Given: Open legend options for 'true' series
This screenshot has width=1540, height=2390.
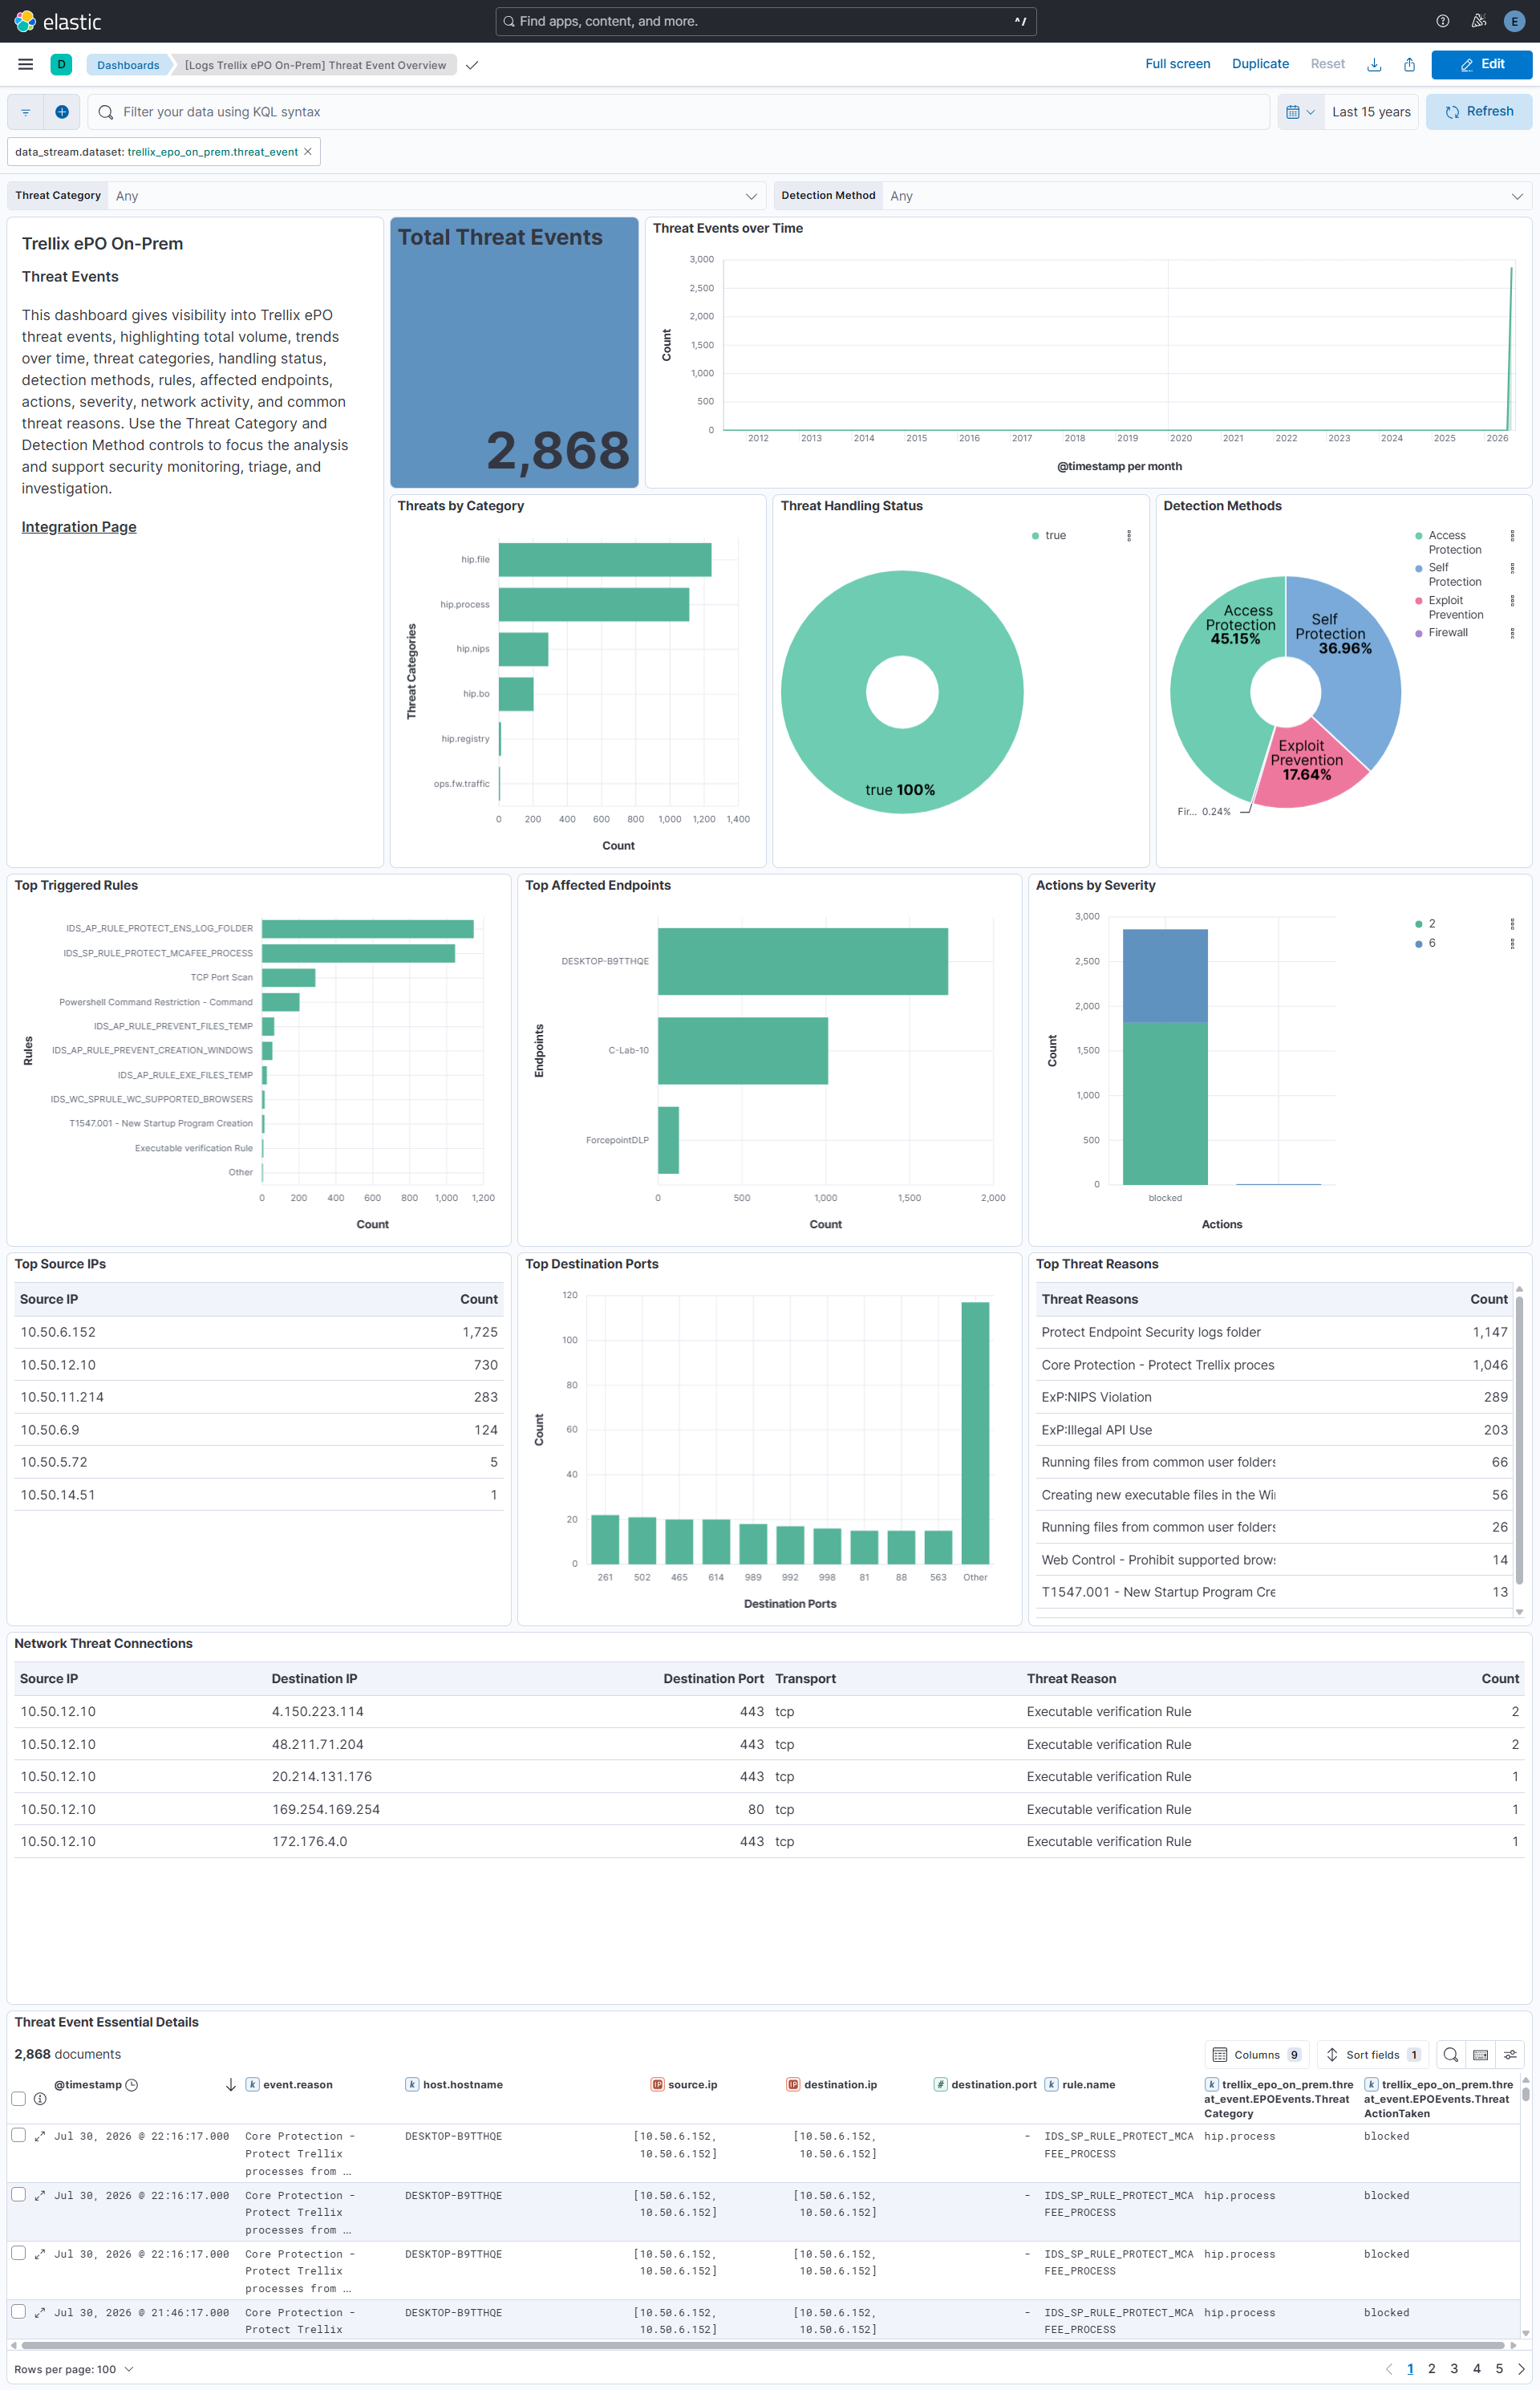Looking at the screenshot, I should tap(1129, 536).
